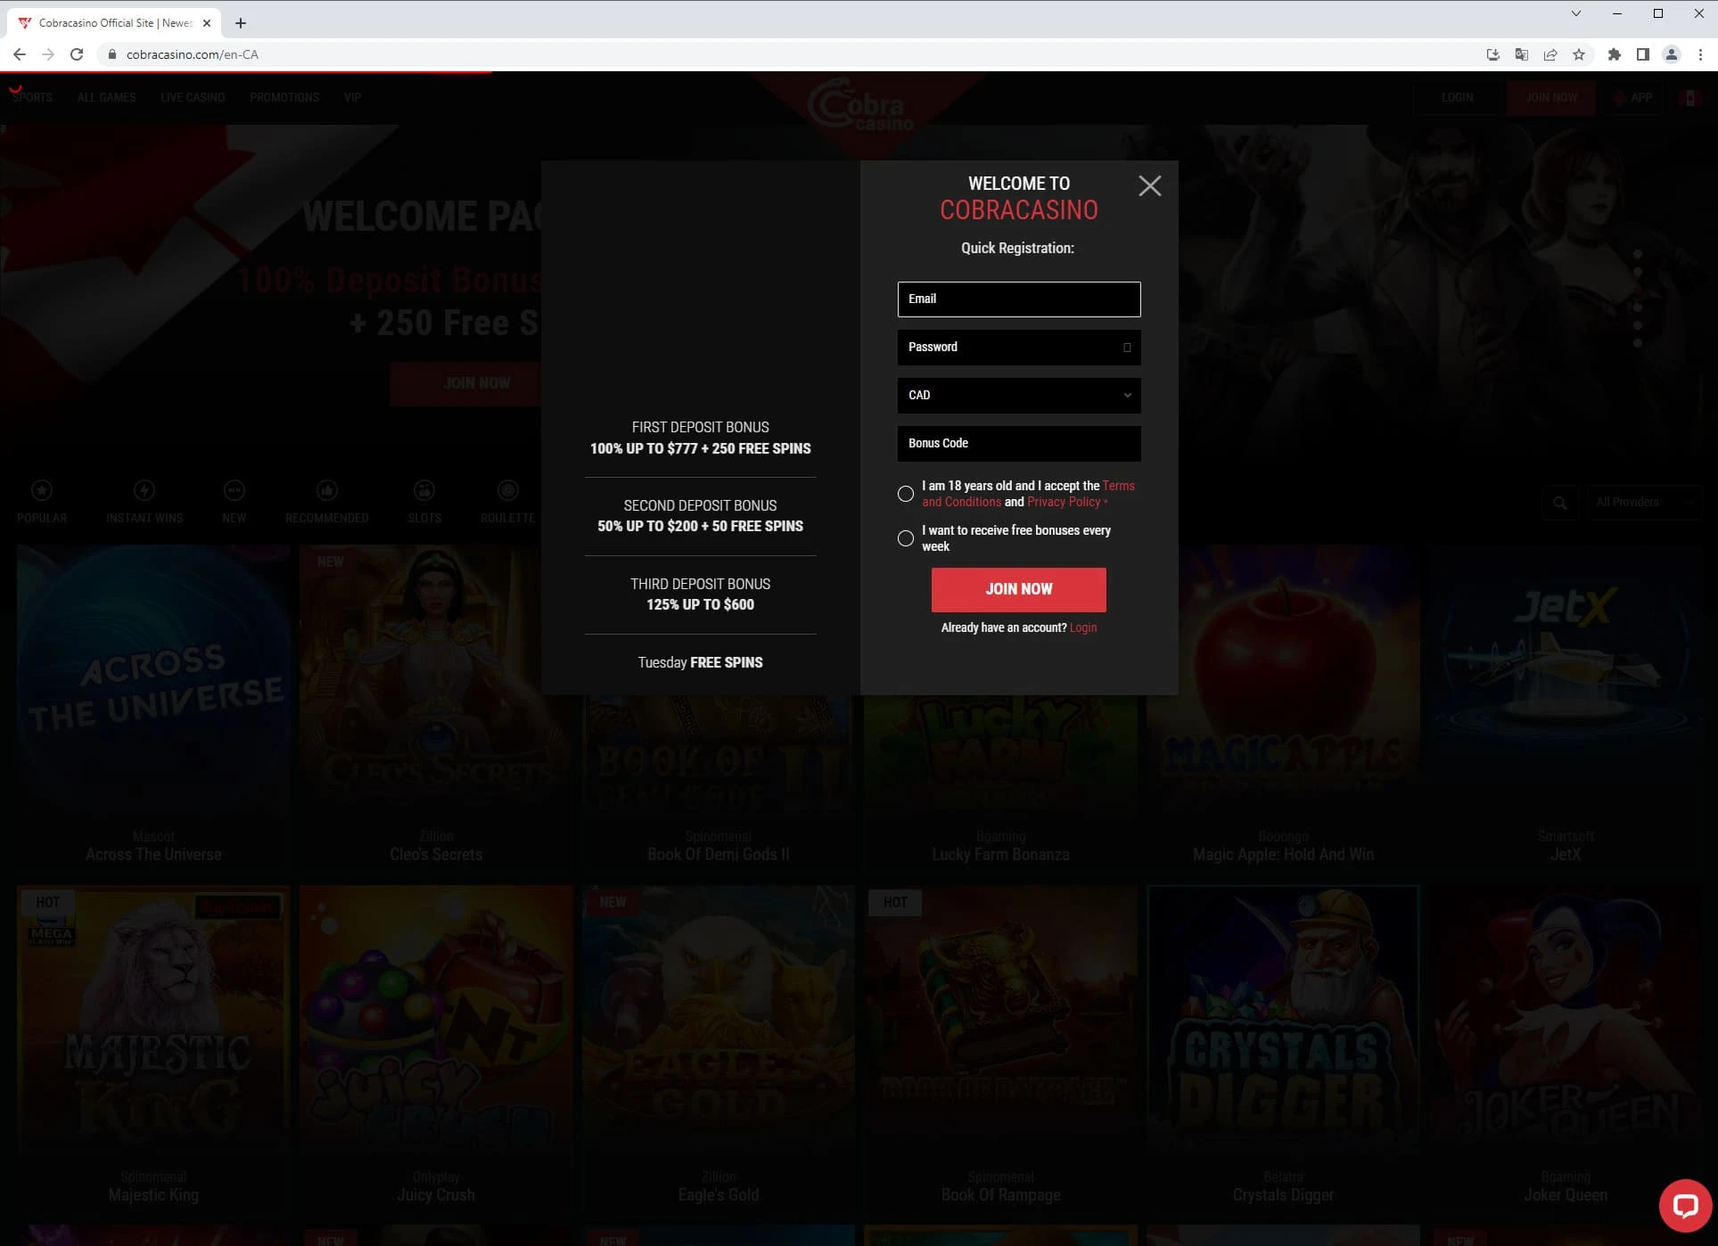The width and height of the screenshot is (1718, 1246).
Task: View site information lock icon
Action: point(111,54)
